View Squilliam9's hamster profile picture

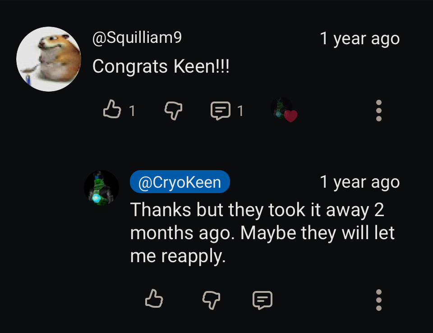(x=49, y=59)
